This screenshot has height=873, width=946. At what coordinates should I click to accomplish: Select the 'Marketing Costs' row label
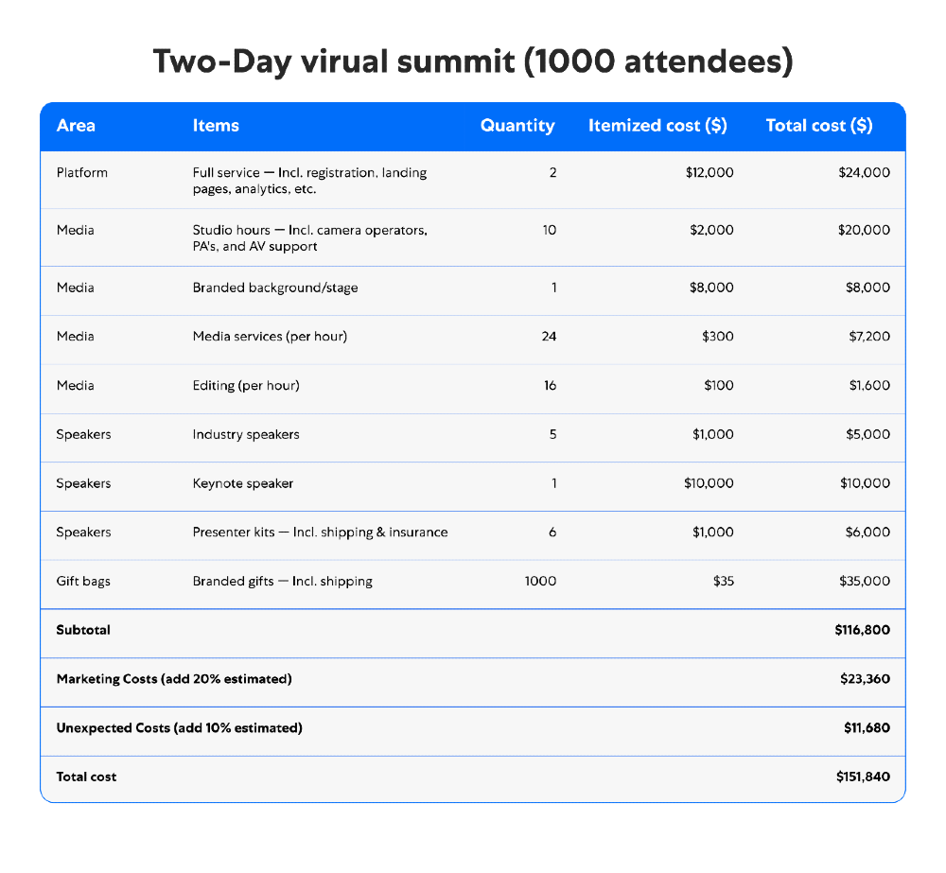tap(174, 679)
